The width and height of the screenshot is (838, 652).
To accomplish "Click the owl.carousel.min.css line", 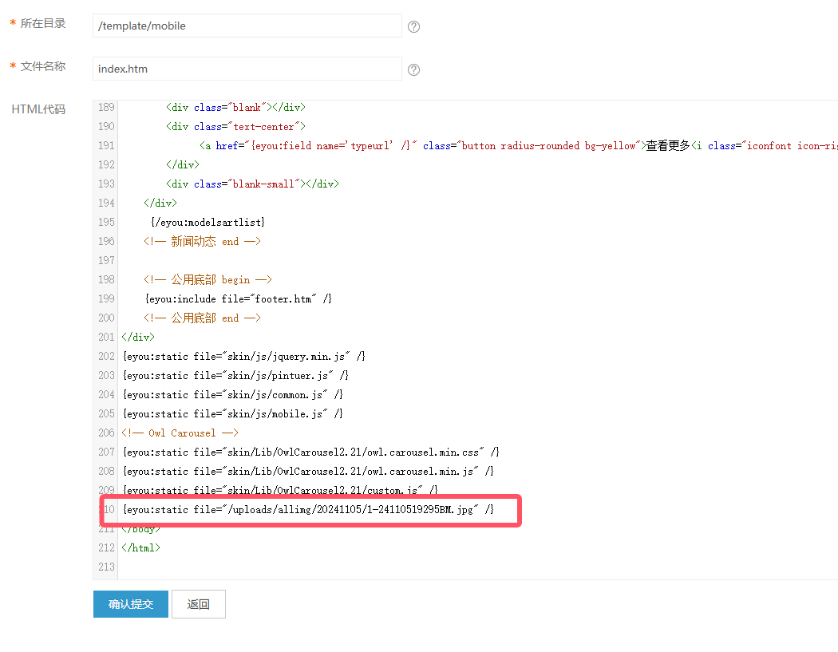I will tap(310, 452).
